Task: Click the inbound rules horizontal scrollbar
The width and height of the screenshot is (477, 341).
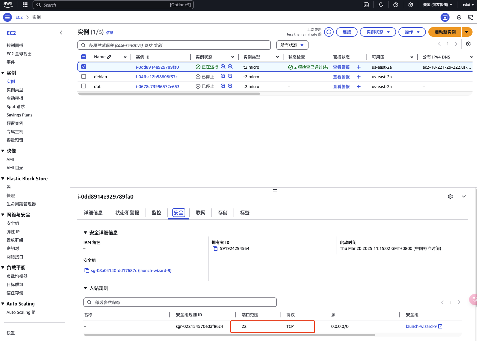Action: (229, 335)
